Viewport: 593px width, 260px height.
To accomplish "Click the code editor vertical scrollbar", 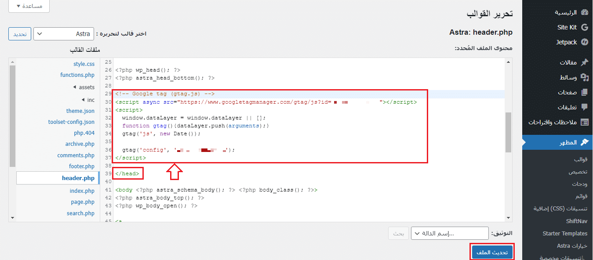I will click(508, 132).
